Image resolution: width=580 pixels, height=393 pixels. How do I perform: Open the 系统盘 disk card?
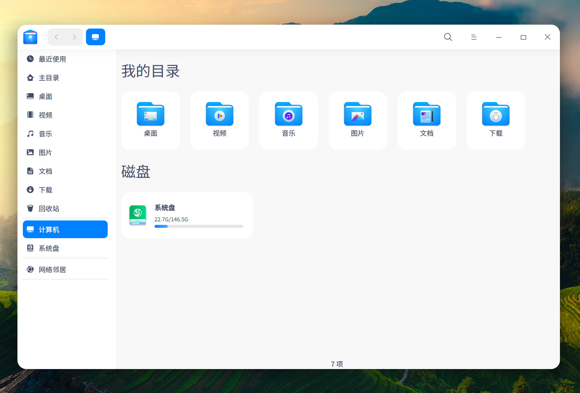pos(187,215)
